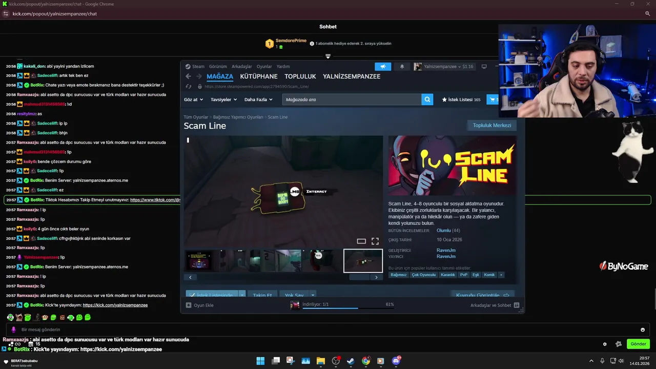Go back with the Steam back arrow
The height and width of the screenshot is (369, 656).
click(x=188, y=76)
